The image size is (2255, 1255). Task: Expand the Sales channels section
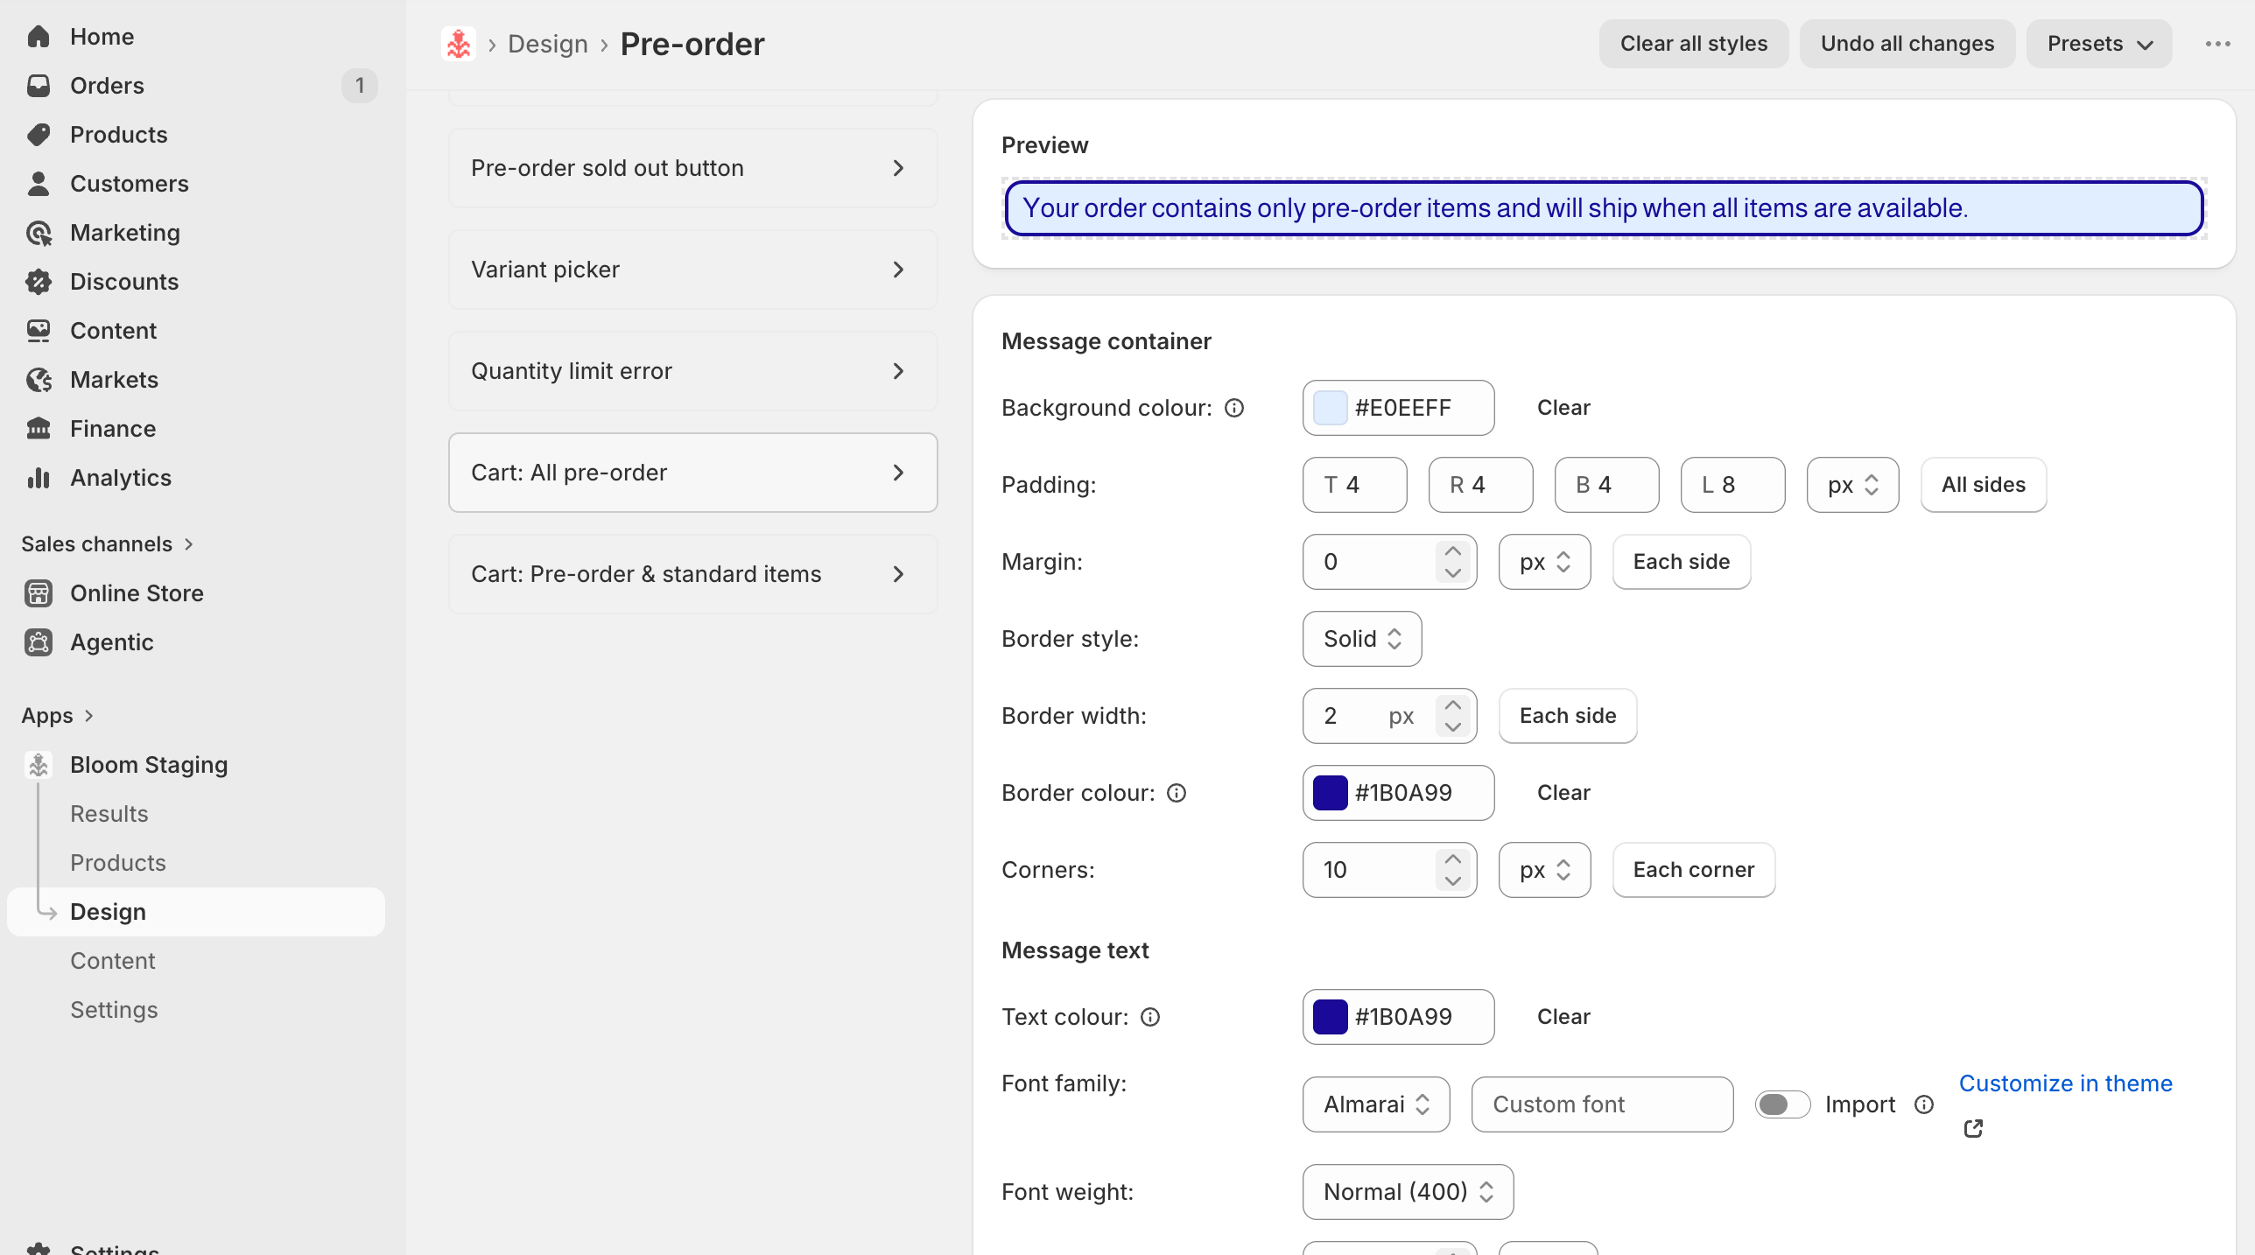(107, 544)
